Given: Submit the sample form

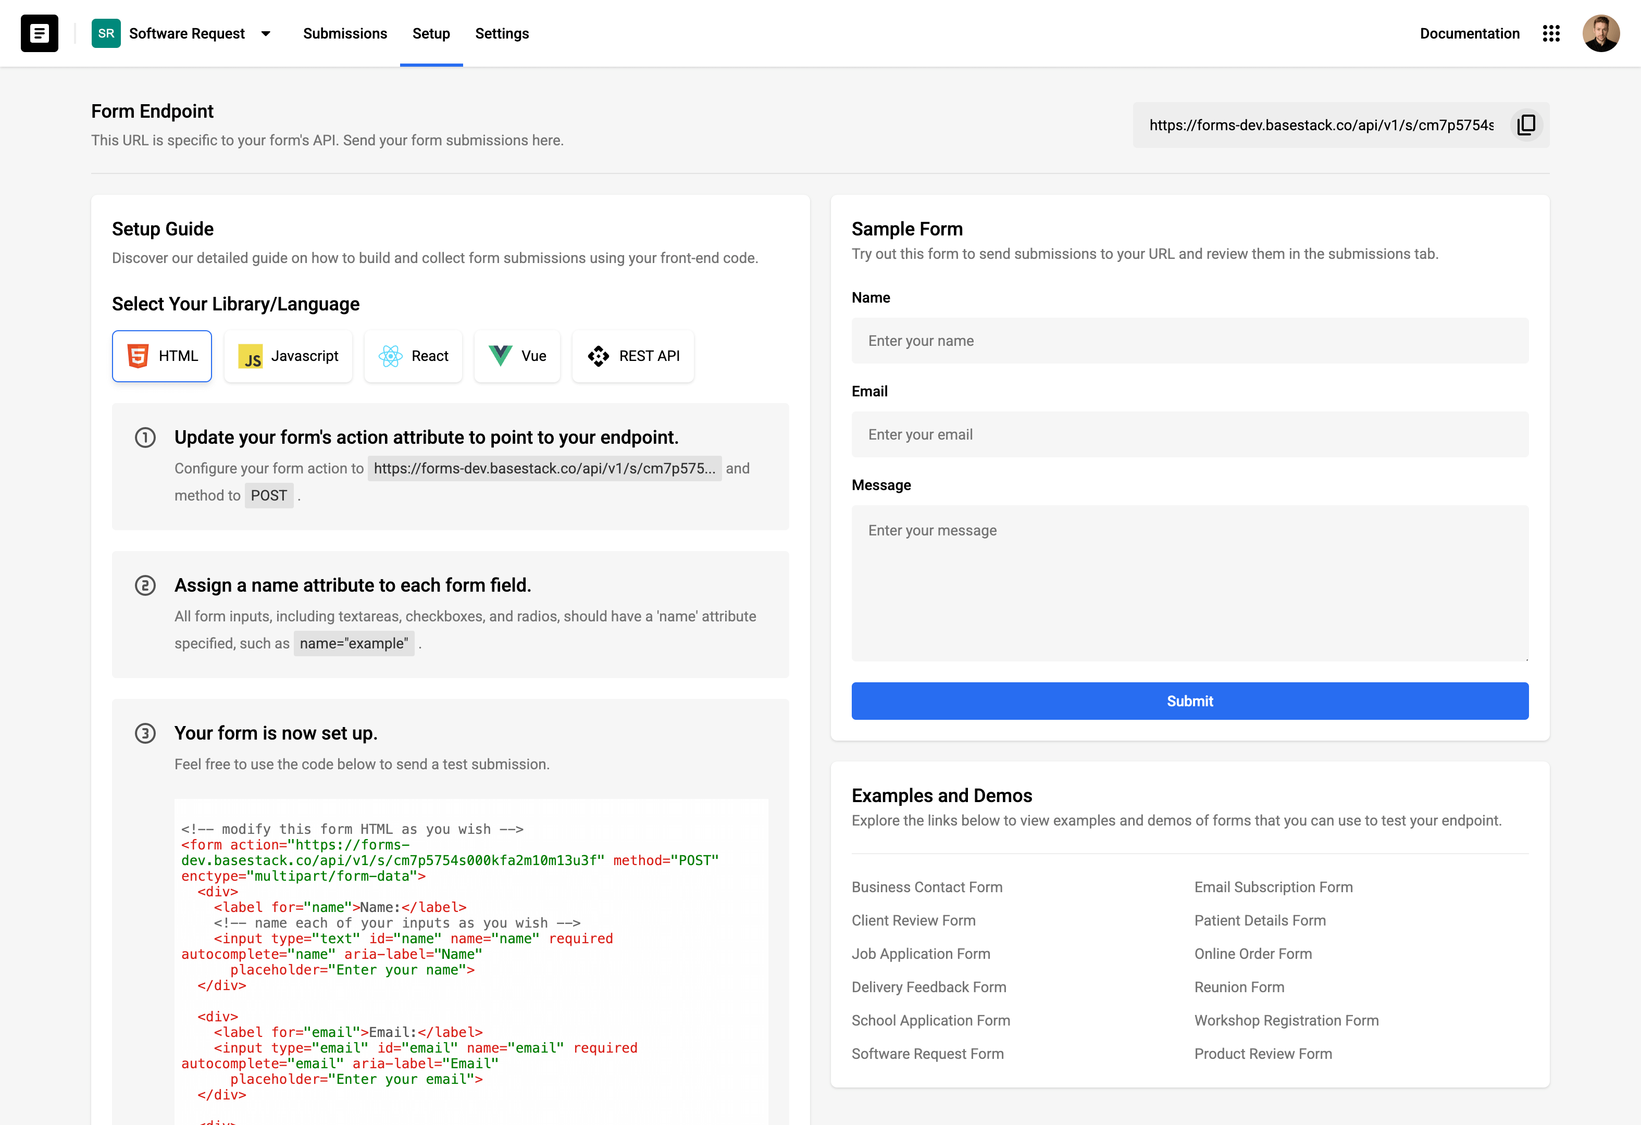Looking at the screenshot, I should click(1189, 701).
